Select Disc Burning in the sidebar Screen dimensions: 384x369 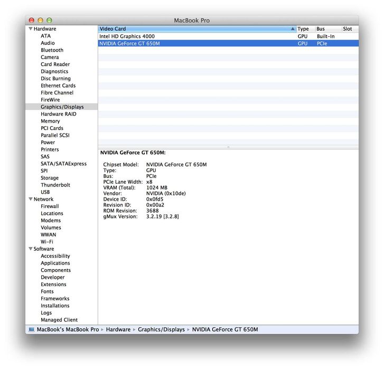click(55, 78)
